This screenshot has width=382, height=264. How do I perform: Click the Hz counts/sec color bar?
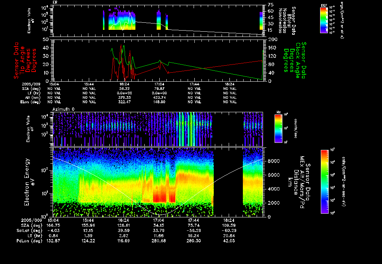click(278, 129)
